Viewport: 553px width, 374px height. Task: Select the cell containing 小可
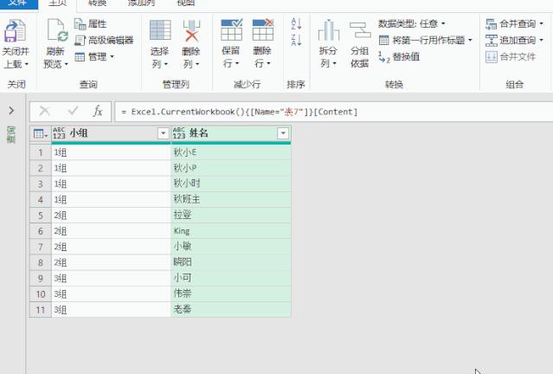click(x=231, y=278)
